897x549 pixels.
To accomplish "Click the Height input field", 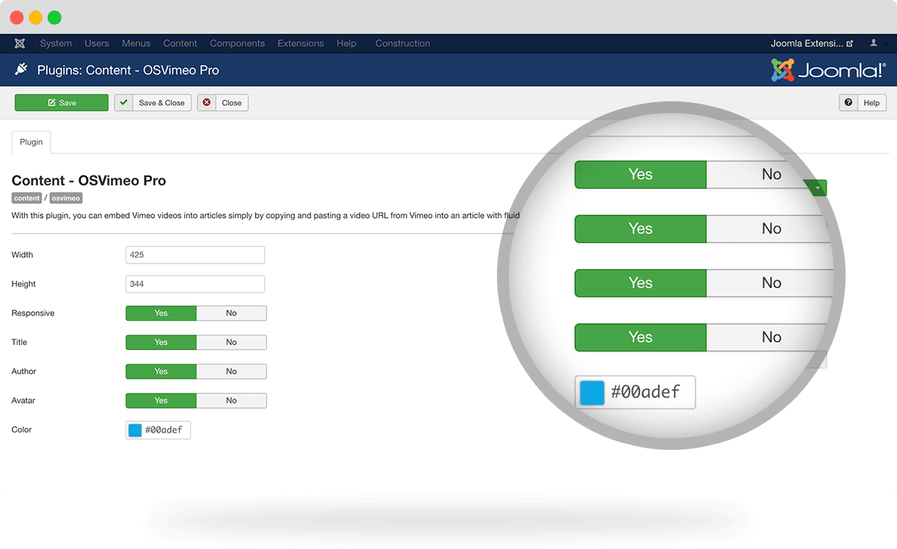I will [x=195, y=284].
